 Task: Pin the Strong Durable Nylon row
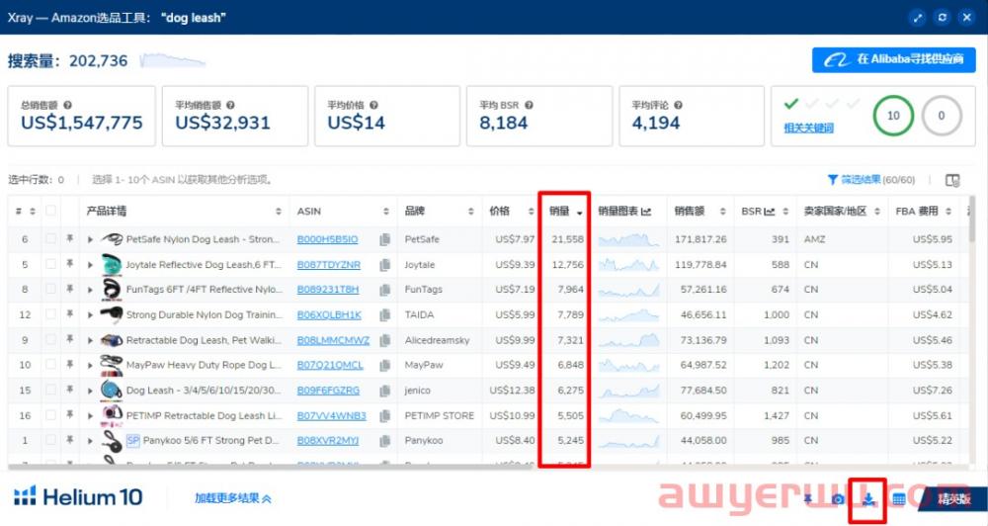click(70, 314)
